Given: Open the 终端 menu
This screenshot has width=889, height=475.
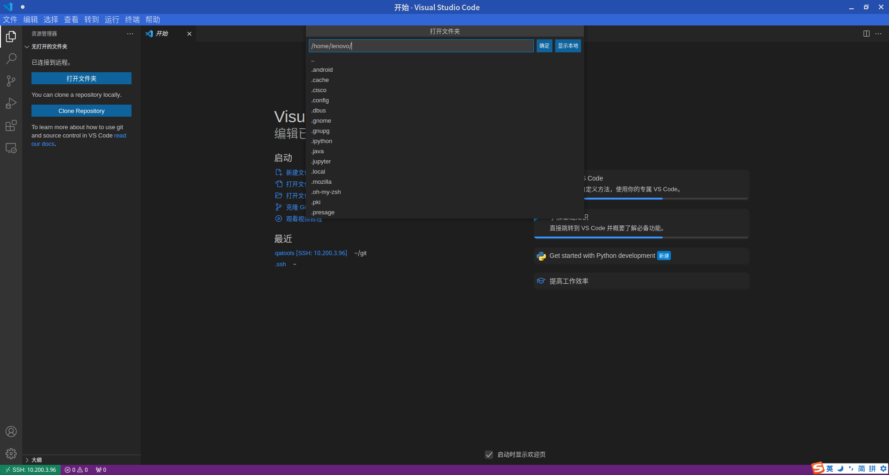Looking at the screenshot, I should pyautogui.click(x=132, y=19).
